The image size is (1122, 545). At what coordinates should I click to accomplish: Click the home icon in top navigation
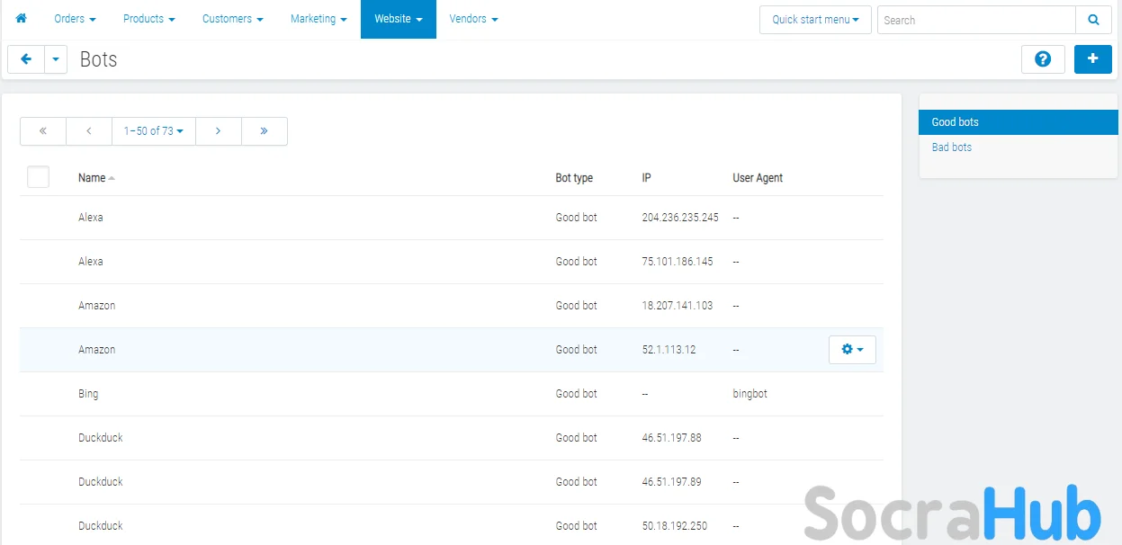tap(22, 19)
